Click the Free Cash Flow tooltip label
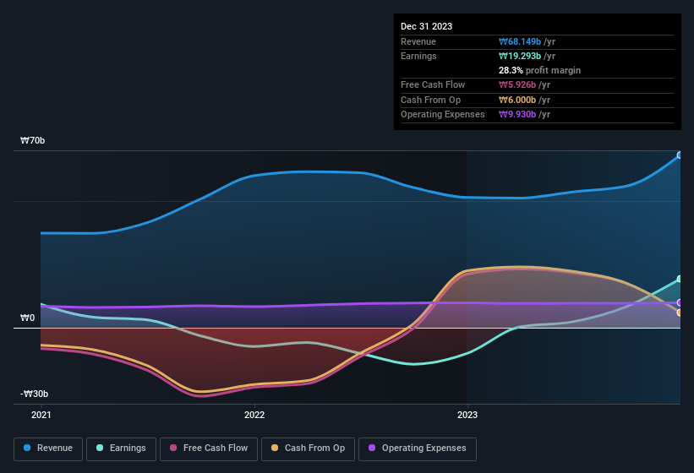 point(433,84)
